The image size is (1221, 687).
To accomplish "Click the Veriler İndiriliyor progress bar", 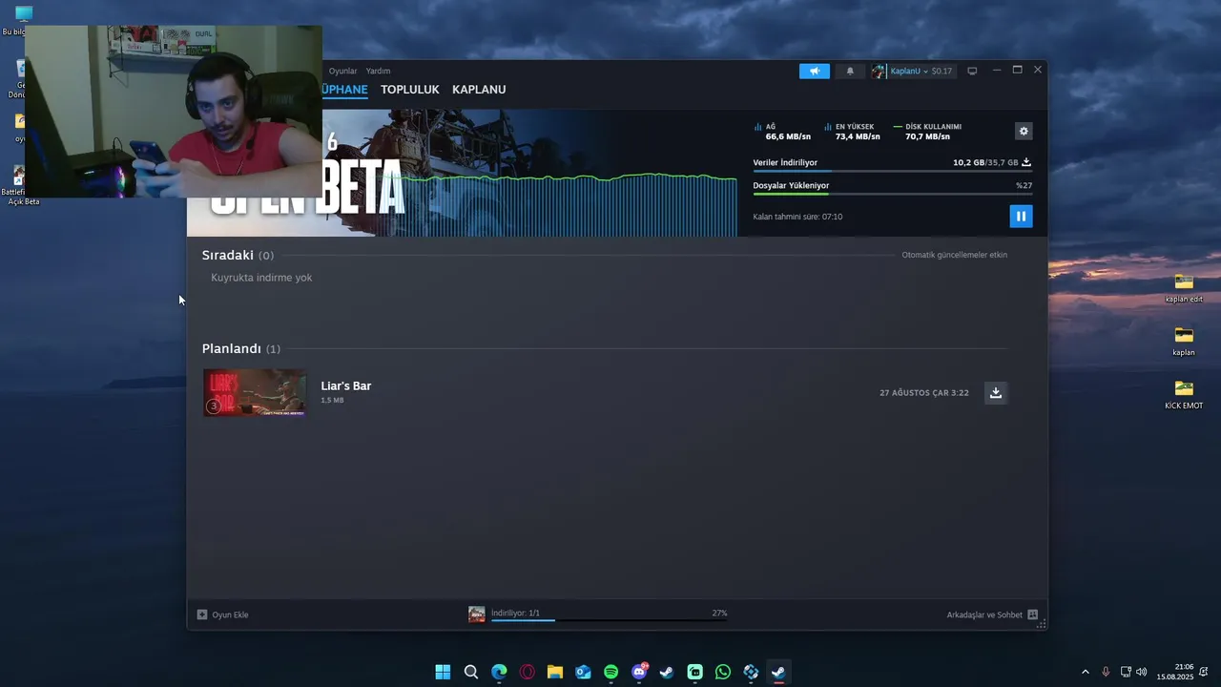I will [x=892, y=172].
